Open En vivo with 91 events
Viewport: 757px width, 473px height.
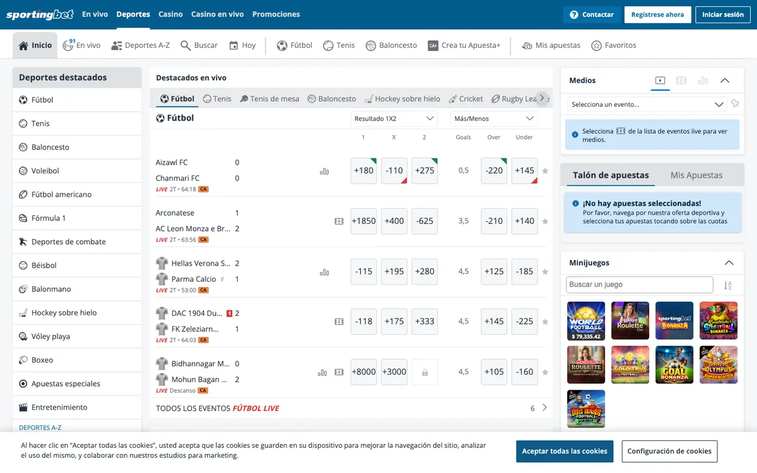point(81,45)
